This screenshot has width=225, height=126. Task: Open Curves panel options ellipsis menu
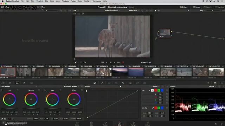click(x=167, y=86)
